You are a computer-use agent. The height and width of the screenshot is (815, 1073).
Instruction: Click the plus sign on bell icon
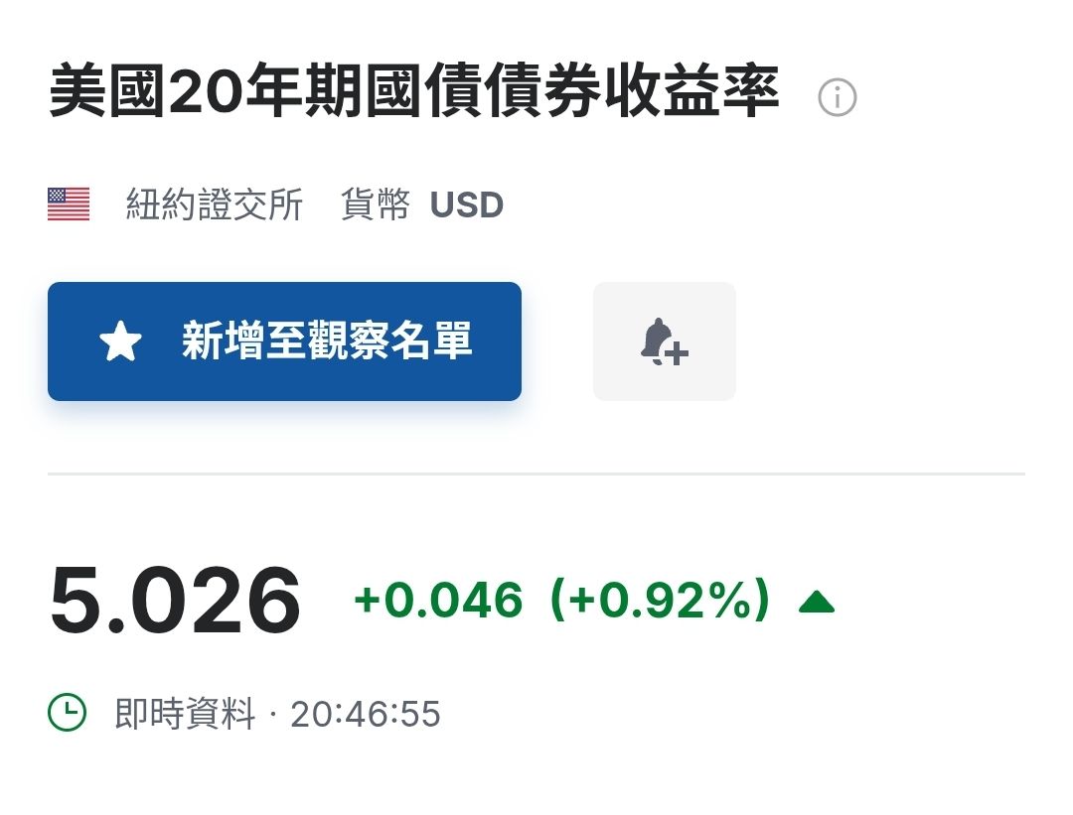pos(677,354)
